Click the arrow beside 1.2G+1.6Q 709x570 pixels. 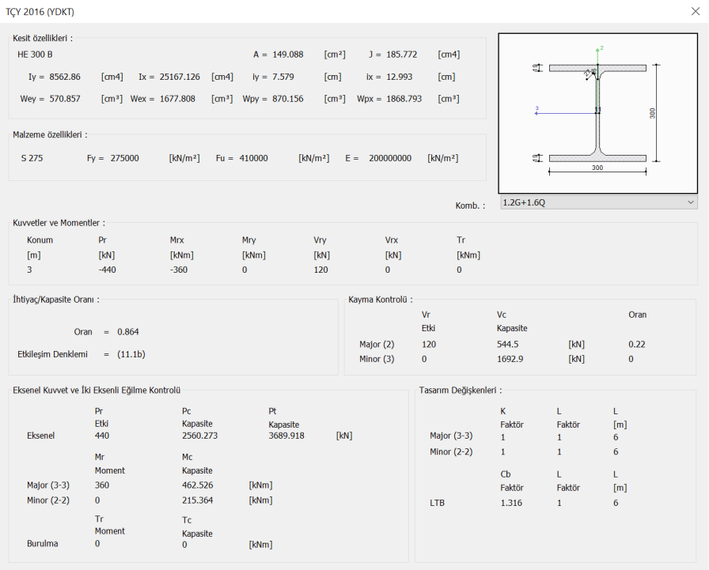click(691, 202)
